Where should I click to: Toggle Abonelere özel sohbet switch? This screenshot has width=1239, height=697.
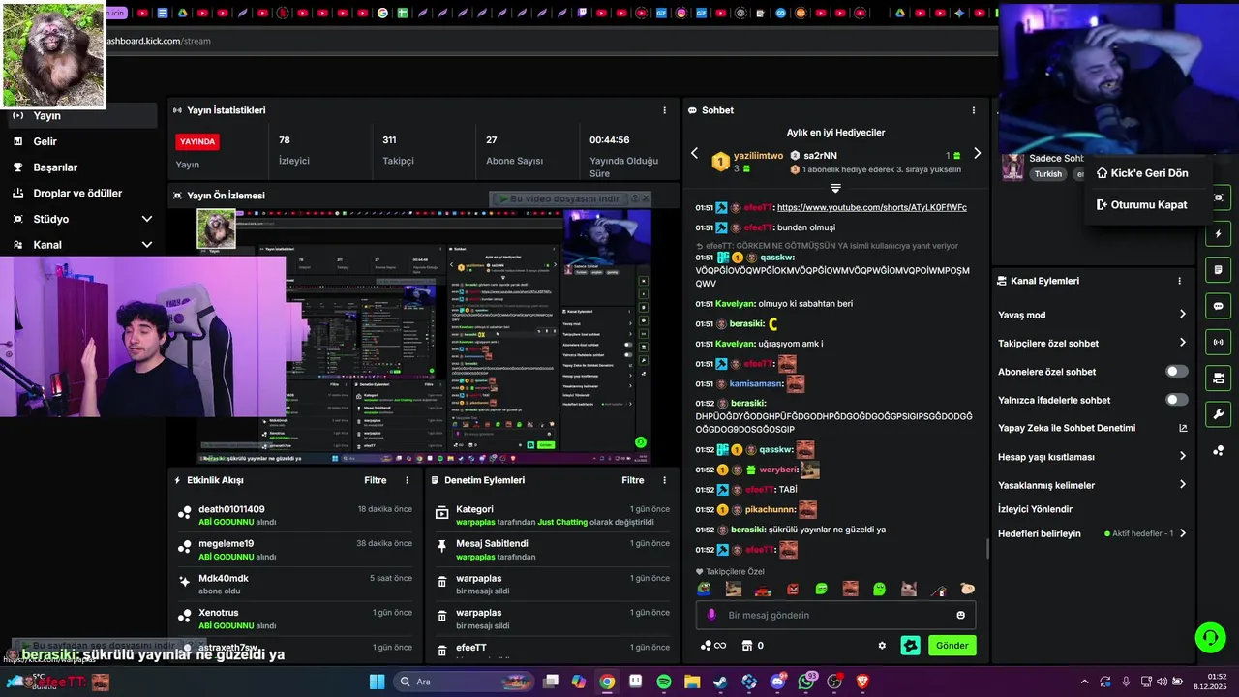click(1176, 372)
